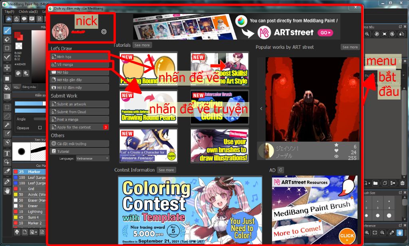409x246 pixels.
Task: Click the Minh họa button
Action: pyautogui.click(x=79, y=57)
